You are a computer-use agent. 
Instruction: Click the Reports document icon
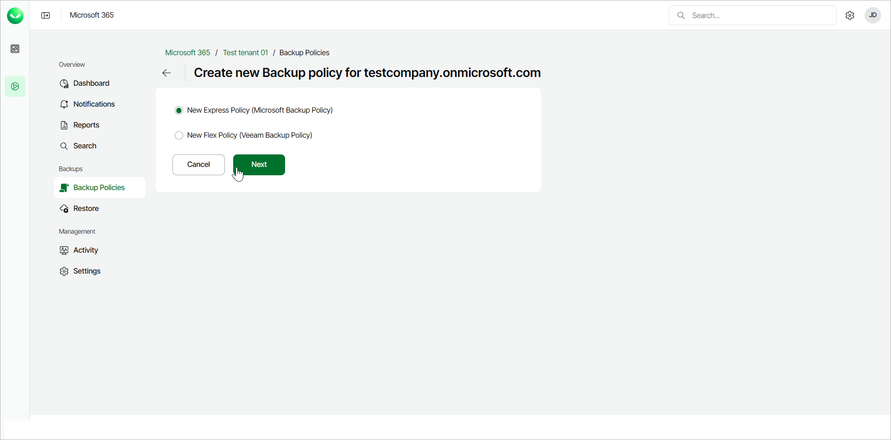(64, 125)
